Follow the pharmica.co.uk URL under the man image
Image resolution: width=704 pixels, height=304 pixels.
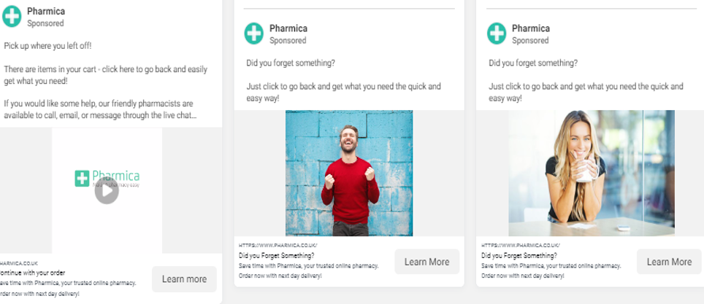pos(278,246)
